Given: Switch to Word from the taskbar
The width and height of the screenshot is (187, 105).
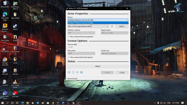Looking at the screenshot, I should point(63,103).
